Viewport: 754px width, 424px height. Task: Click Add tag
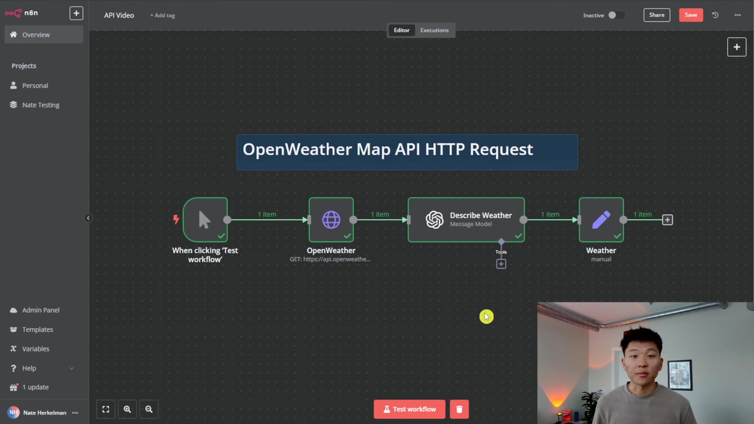tap(163, 15)
